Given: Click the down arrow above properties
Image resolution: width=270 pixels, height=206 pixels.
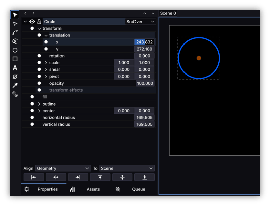Looking at the screenshot, I should click(x=153, y=13).
